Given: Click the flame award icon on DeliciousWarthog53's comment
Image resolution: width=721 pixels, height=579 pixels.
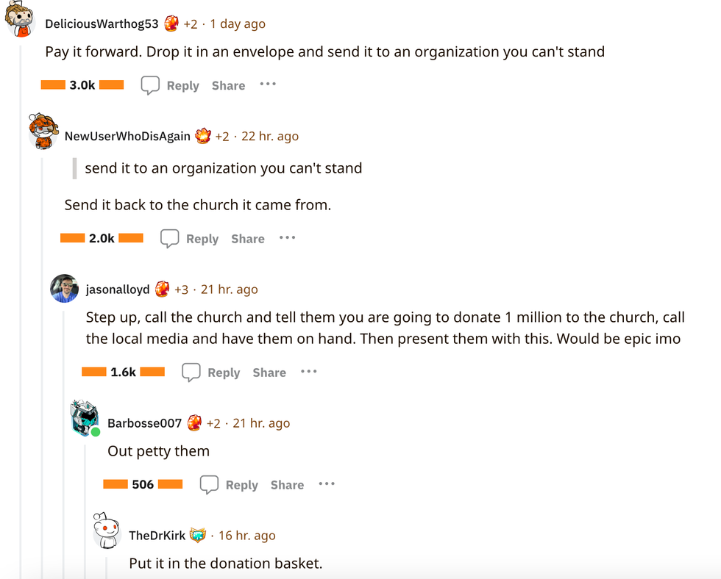Looking at the screenshot, I should pos(171,23).
